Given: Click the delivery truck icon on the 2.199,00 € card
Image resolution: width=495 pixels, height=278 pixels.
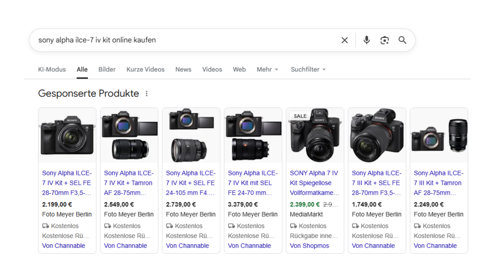Looking at the screenshot, I should (45, 226).
